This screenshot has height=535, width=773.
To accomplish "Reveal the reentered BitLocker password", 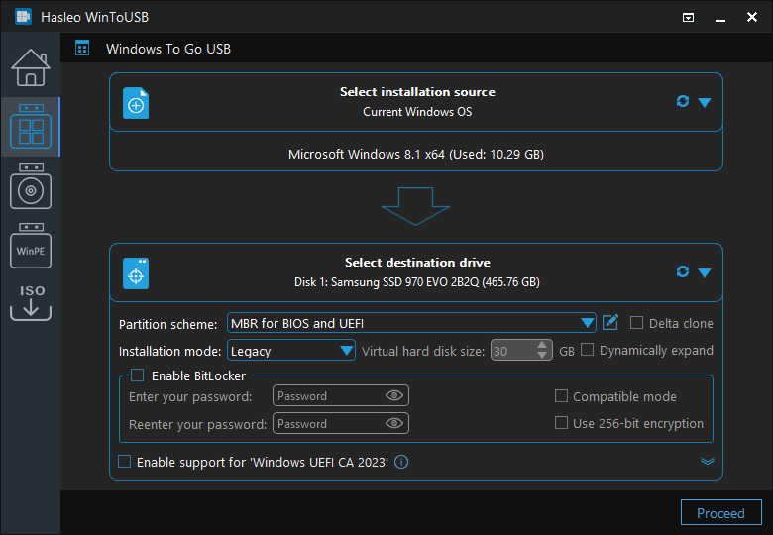I will tap(393, 423).
